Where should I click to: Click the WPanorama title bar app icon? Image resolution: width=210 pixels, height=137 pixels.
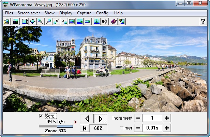(5, 5)
